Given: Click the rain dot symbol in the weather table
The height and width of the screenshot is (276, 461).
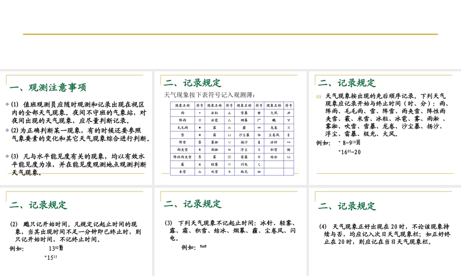Looking at the screenshot, I should [200, 113].
